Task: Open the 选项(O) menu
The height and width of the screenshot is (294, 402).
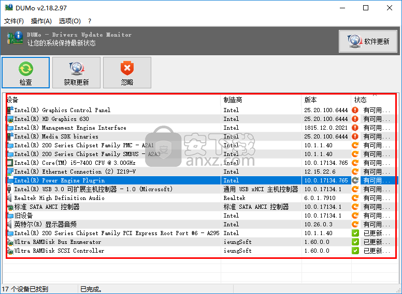Action: [x=70, y=21]
